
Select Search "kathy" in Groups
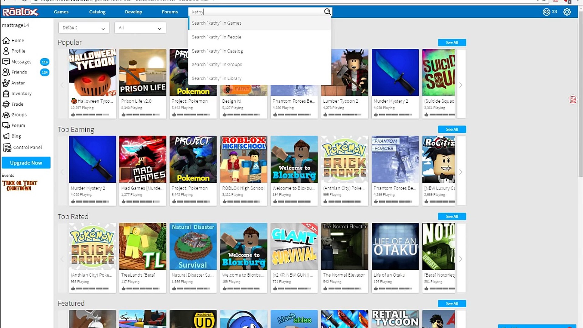[x=260, y=64]
